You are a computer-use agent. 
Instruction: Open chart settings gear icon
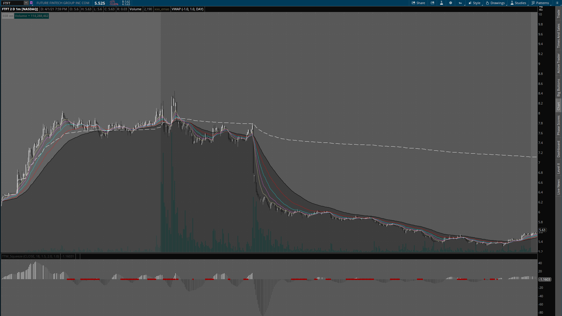tap(450, 3)
